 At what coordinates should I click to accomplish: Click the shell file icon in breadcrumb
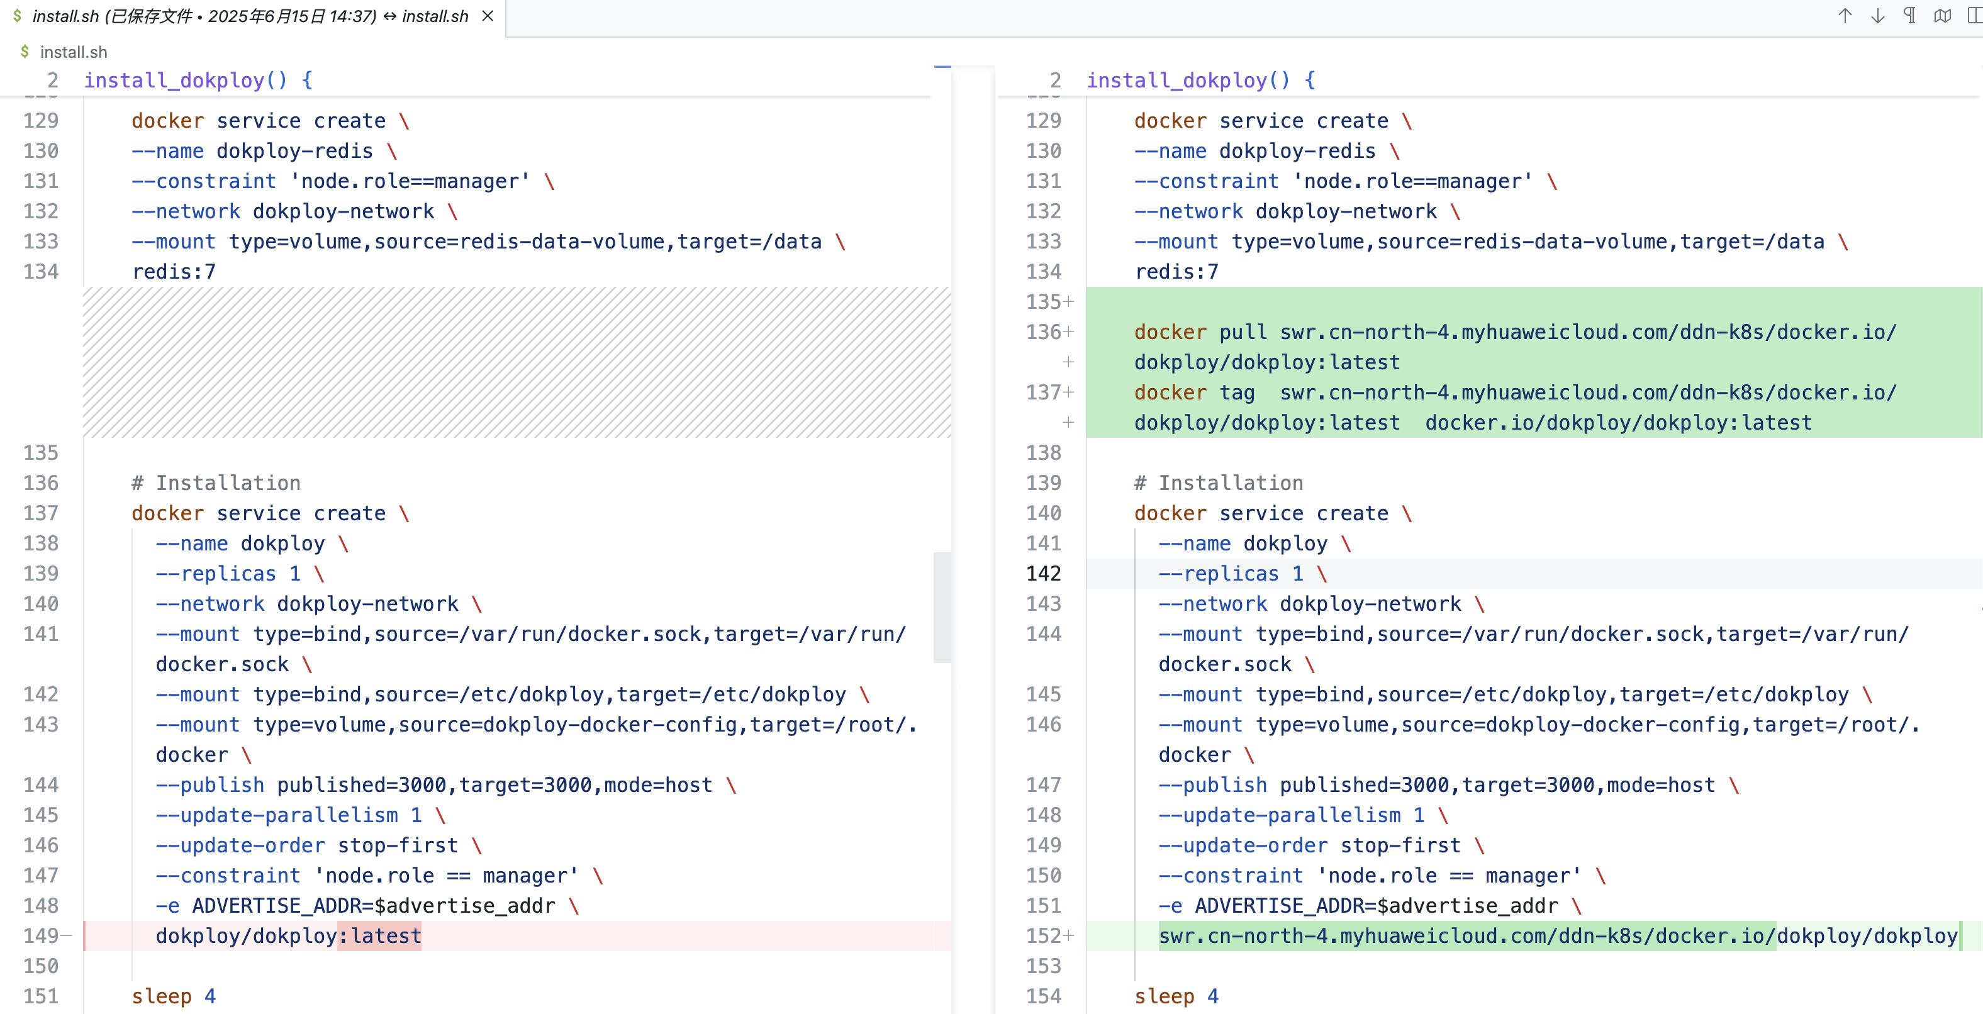click(x=25, y=52)
